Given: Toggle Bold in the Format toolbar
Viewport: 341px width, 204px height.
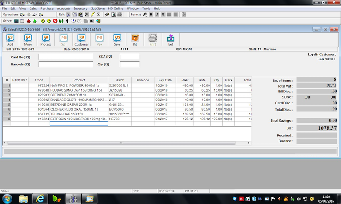Looking at the screenshot, I should pyautogui.click(x=151, y=15).
